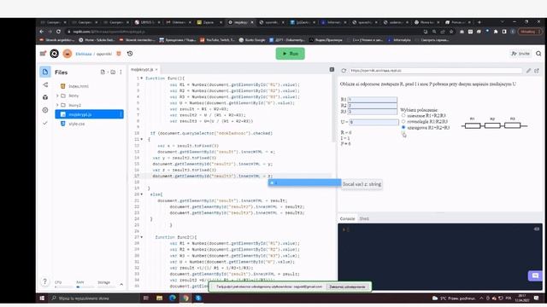Collapse the code fold arrow on line 11

141,139
